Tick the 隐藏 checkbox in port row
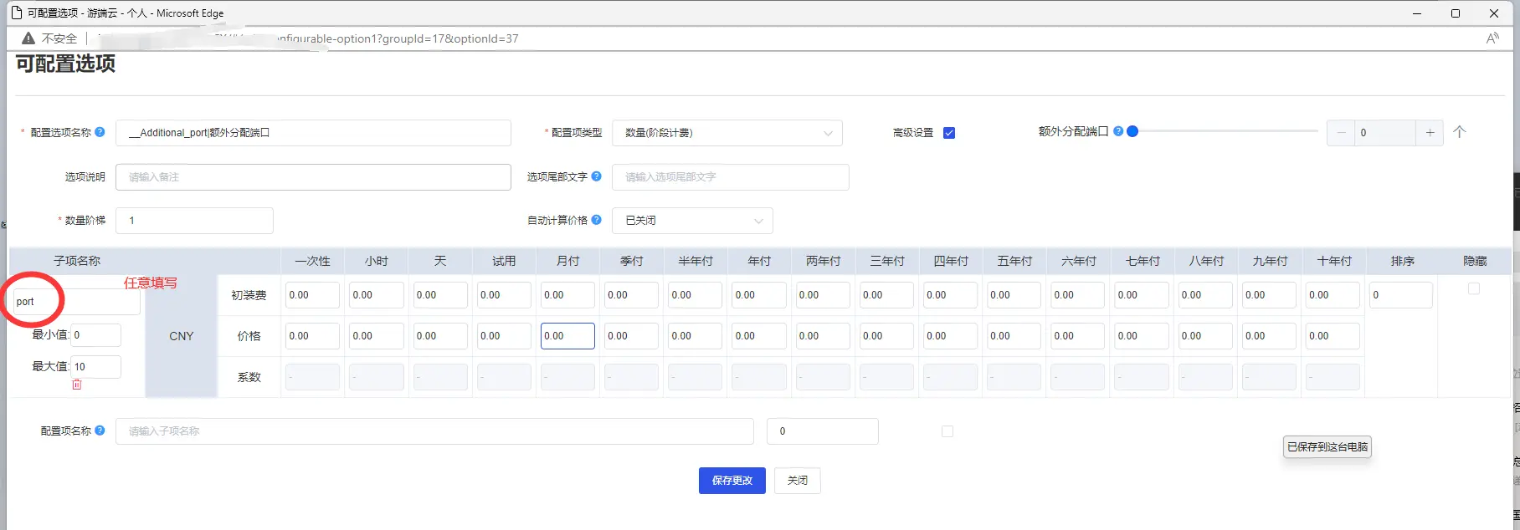Viewport: 1520px width, 530px height. point(1474,289)
